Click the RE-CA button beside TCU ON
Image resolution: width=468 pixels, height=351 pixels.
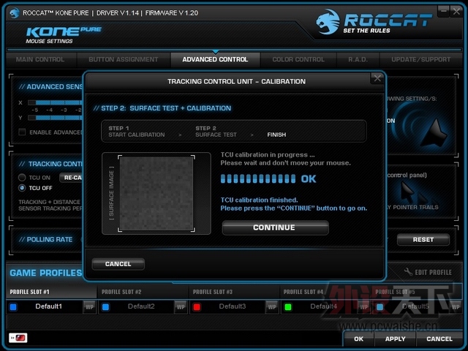tap(71, 178)
